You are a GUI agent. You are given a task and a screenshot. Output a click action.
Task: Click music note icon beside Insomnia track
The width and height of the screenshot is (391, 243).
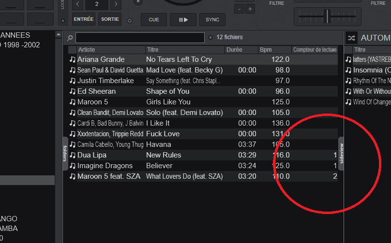click(x=348, y=70)
